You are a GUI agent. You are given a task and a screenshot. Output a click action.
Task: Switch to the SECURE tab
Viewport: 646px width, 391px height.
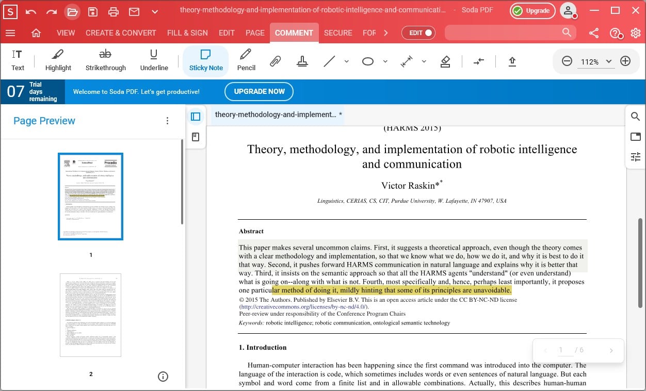click(x=338, y=33)
